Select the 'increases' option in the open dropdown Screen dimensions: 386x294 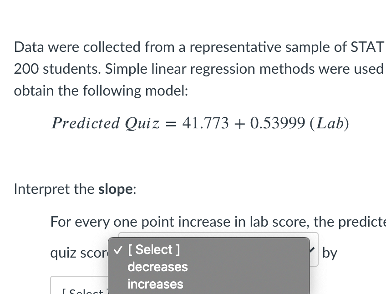click(x=155, y=284)
